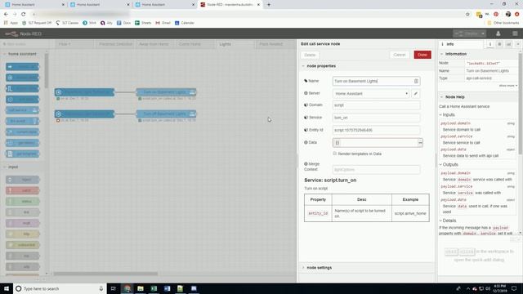
Task: Open the Server dropdown showing Home Assistant
Action: (371, 94)
